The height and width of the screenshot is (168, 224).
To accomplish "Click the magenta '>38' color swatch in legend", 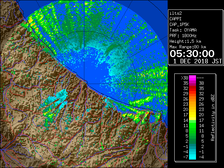I will [192, 78].
